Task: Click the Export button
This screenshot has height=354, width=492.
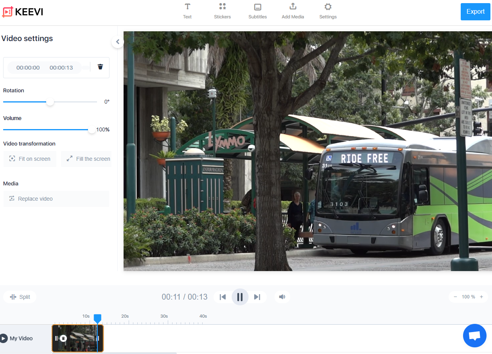Action: [475, 12]
